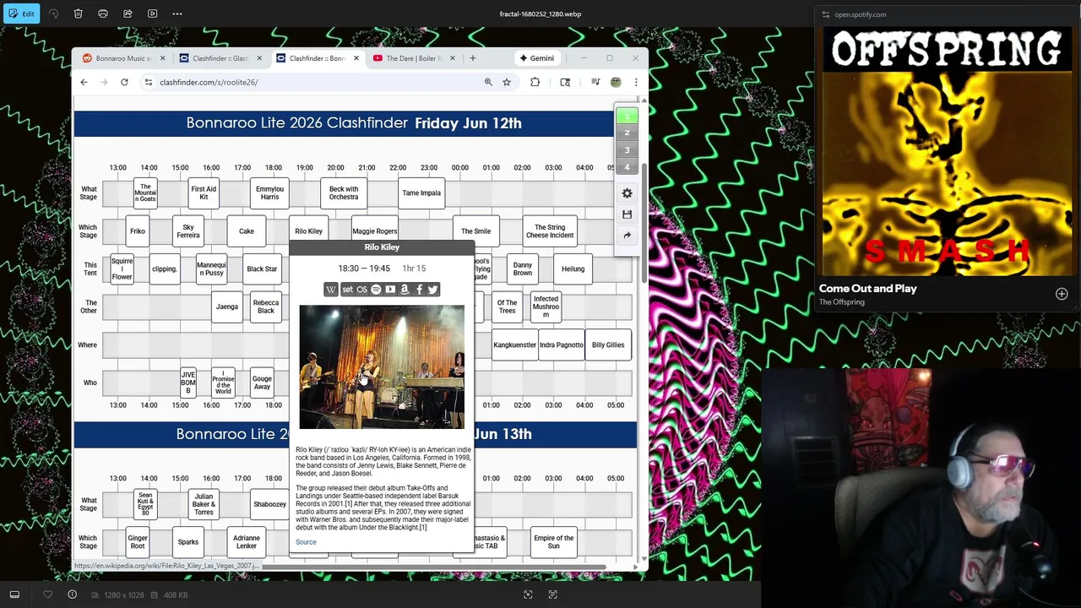Viewport: 1081px width, 608px height.
Task: Share the image via the share icon
Action: (128, 14)
